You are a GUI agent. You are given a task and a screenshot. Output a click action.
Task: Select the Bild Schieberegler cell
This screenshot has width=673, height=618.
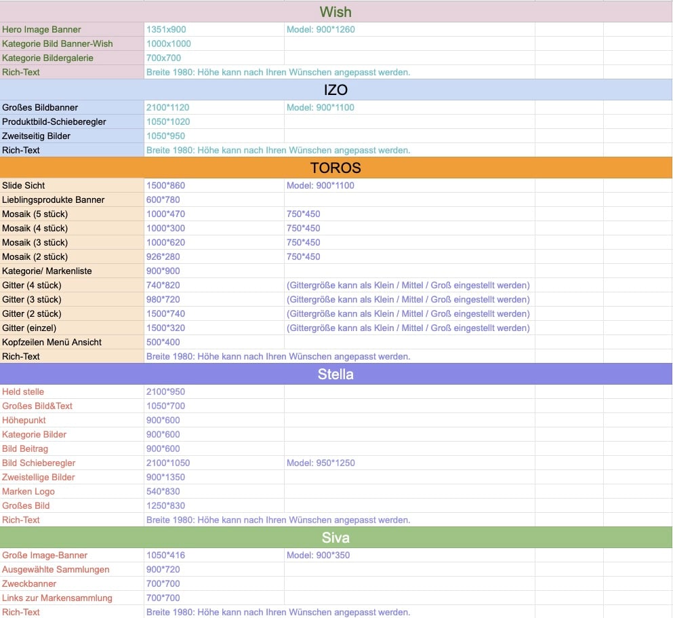click(72, 463)
